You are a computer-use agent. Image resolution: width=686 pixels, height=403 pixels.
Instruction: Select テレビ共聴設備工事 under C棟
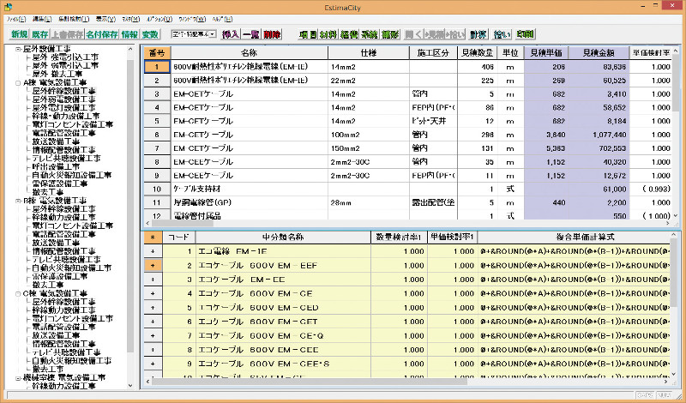[x=66, y=352]
